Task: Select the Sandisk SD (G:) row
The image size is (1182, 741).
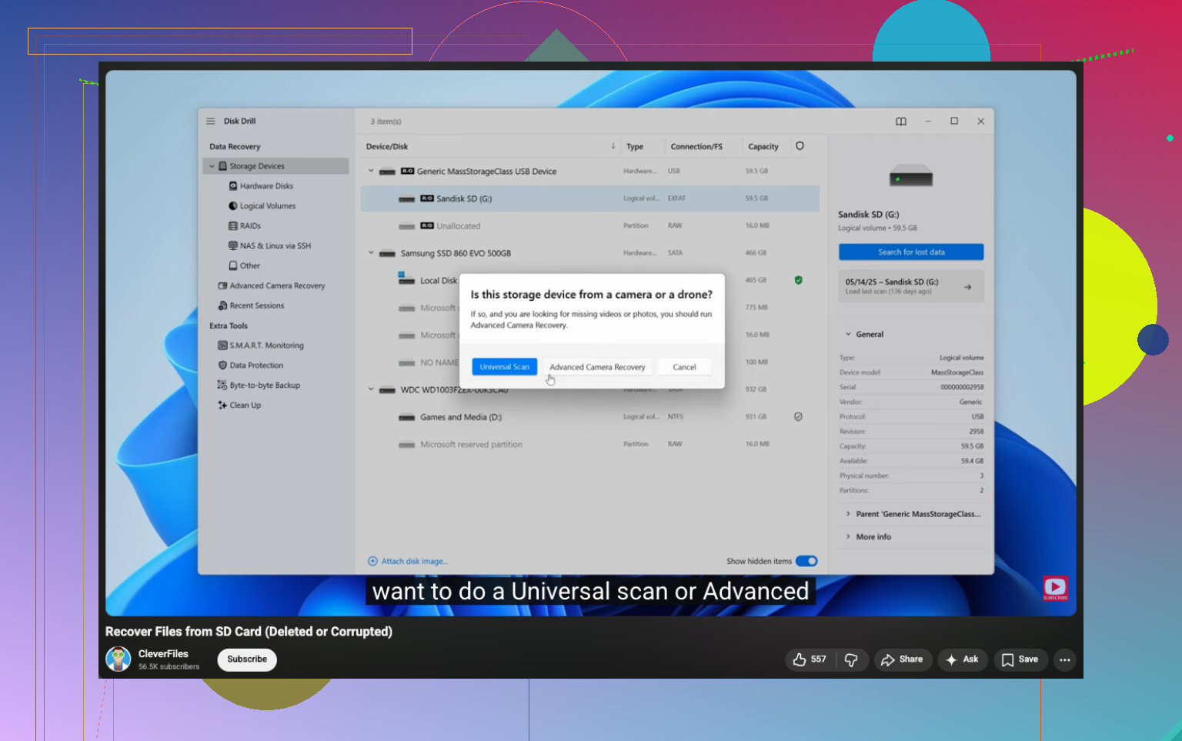Action: (590, 199)
